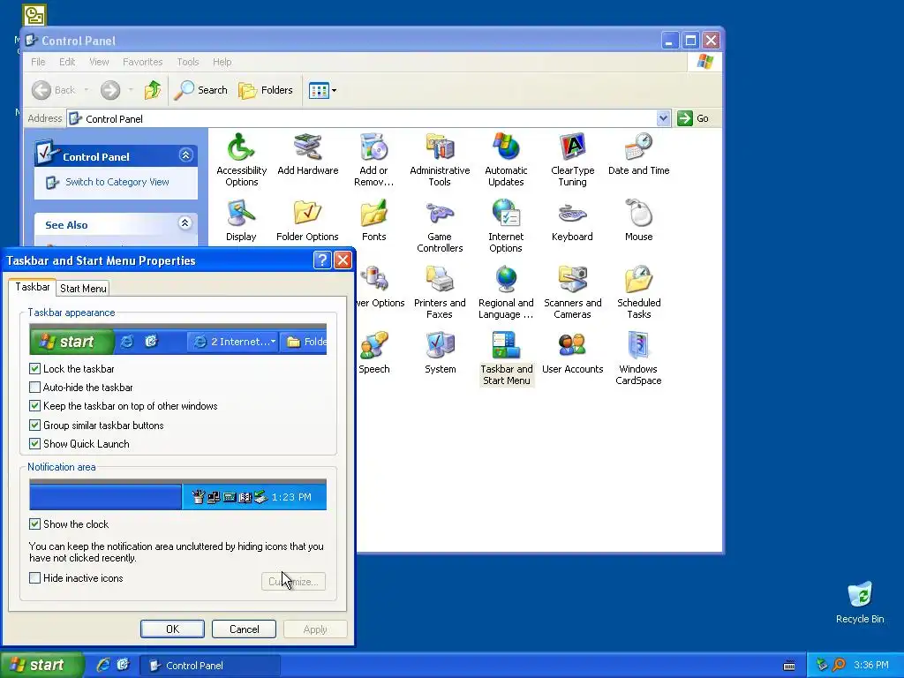This screenshot has height=678, width=904.
Task: Click the magnifier tray icon
Action: (x=839, y=665)
